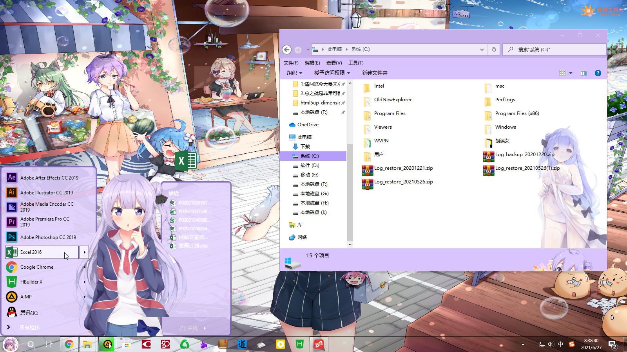The image size is (627, 352).
Task: Click 新建文件夹 button
Action: click(x=375, y=73)
